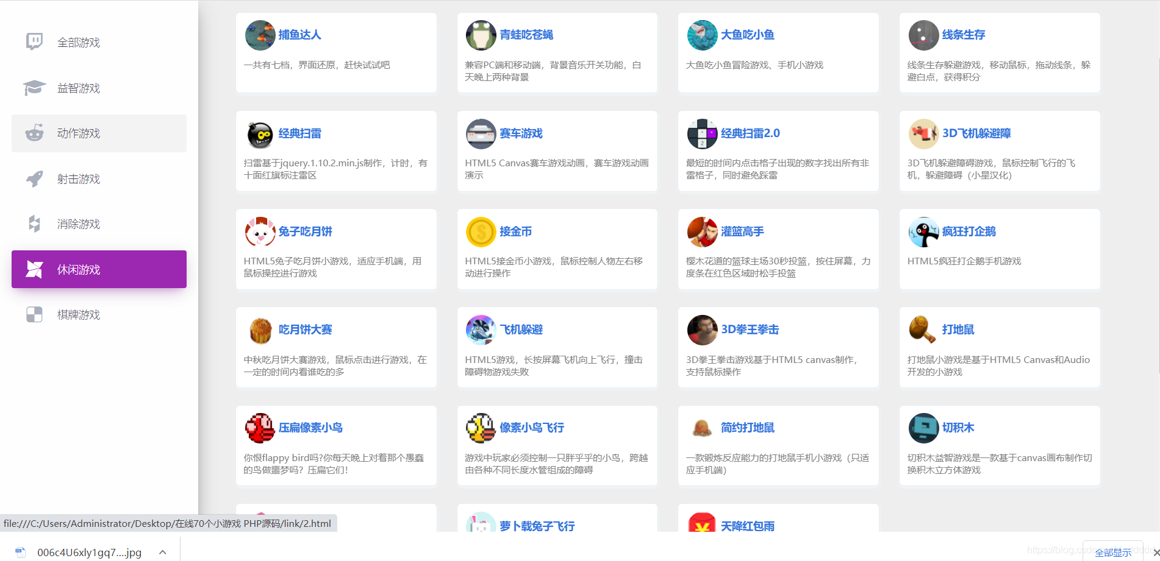This screenshot has height=561, width=1160.
Task: Open the 经典扫雷2.0 grid icon
Action: click(703, 134)
